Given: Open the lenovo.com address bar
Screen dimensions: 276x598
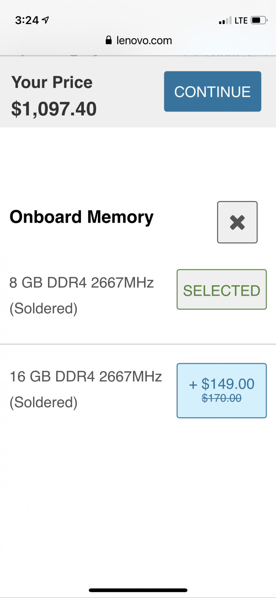Looking at the screenshot, I should click(x=144, y=40).
